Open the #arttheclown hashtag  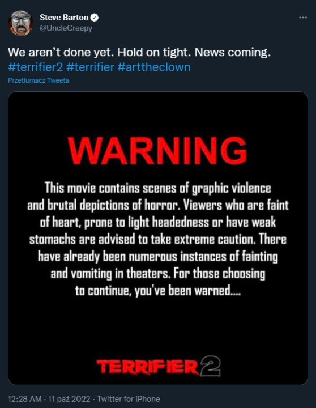point(154,67)
